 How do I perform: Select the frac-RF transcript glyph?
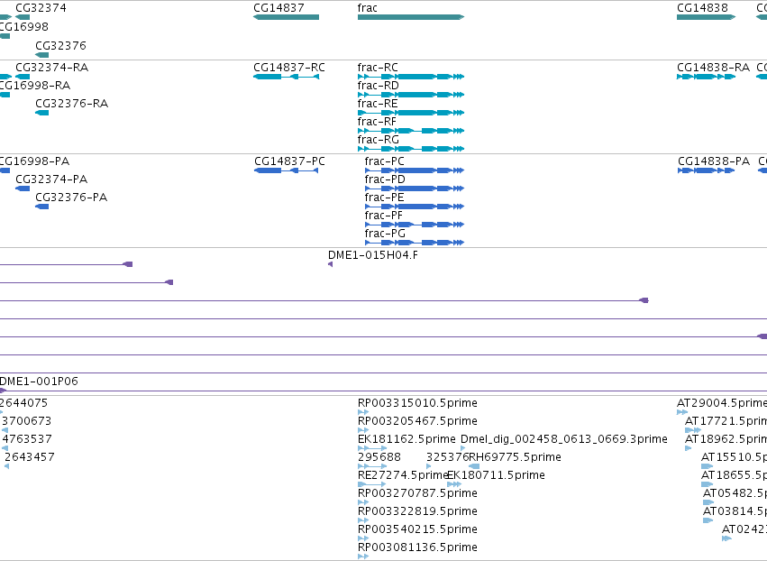(411, 131)
